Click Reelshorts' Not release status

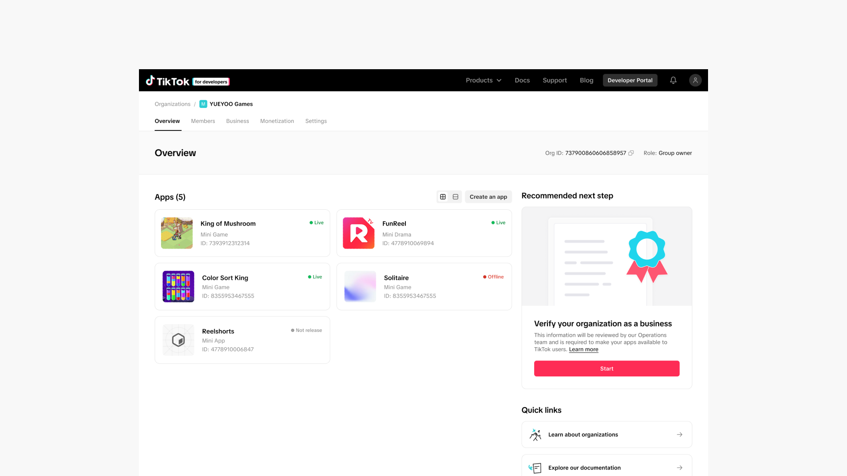[x=306, y=330]
